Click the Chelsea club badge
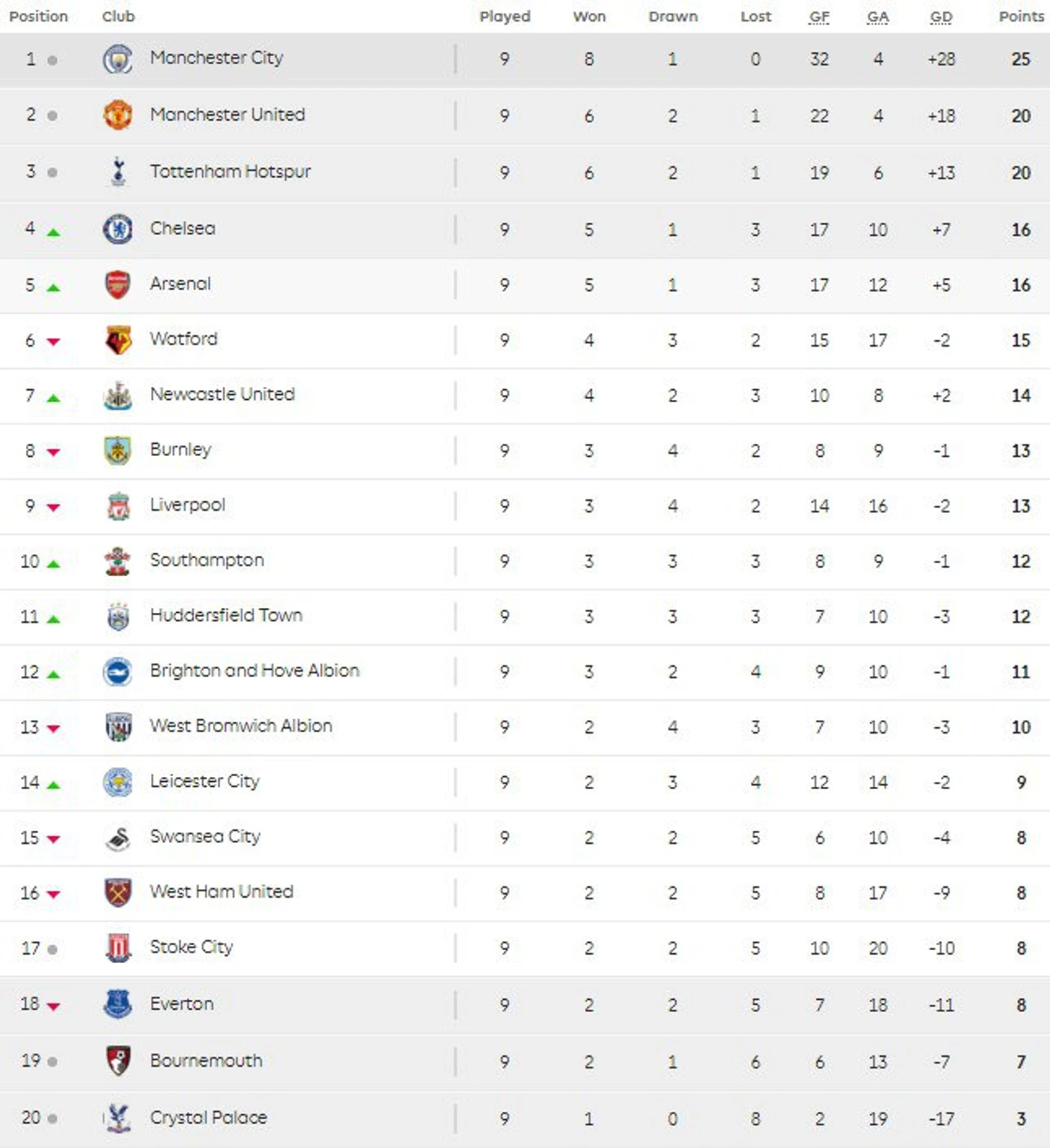1050x1148 pixels. pos(118,229)
